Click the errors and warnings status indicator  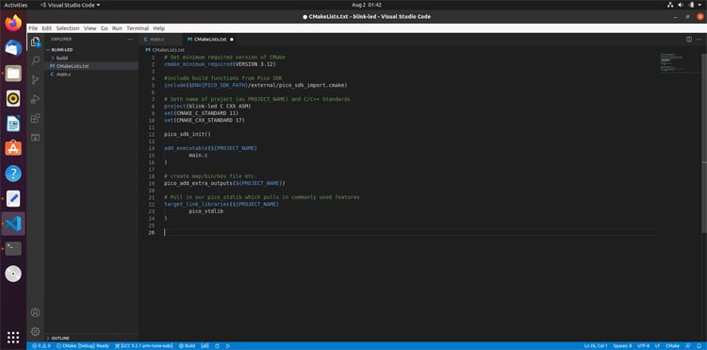[41, 346]
